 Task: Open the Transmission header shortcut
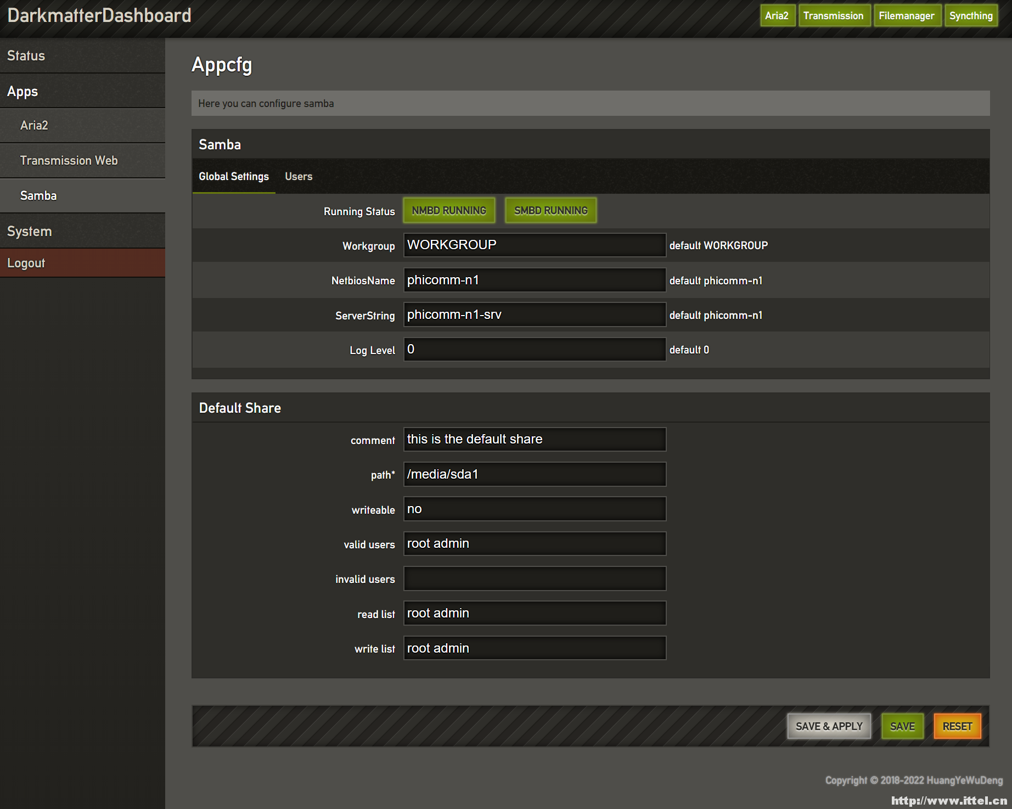(x=833, y=15)
